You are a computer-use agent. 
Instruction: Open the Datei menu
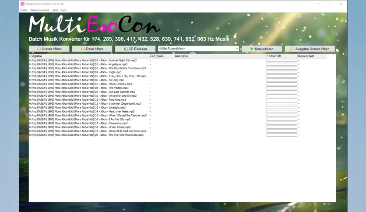point(24,10)
